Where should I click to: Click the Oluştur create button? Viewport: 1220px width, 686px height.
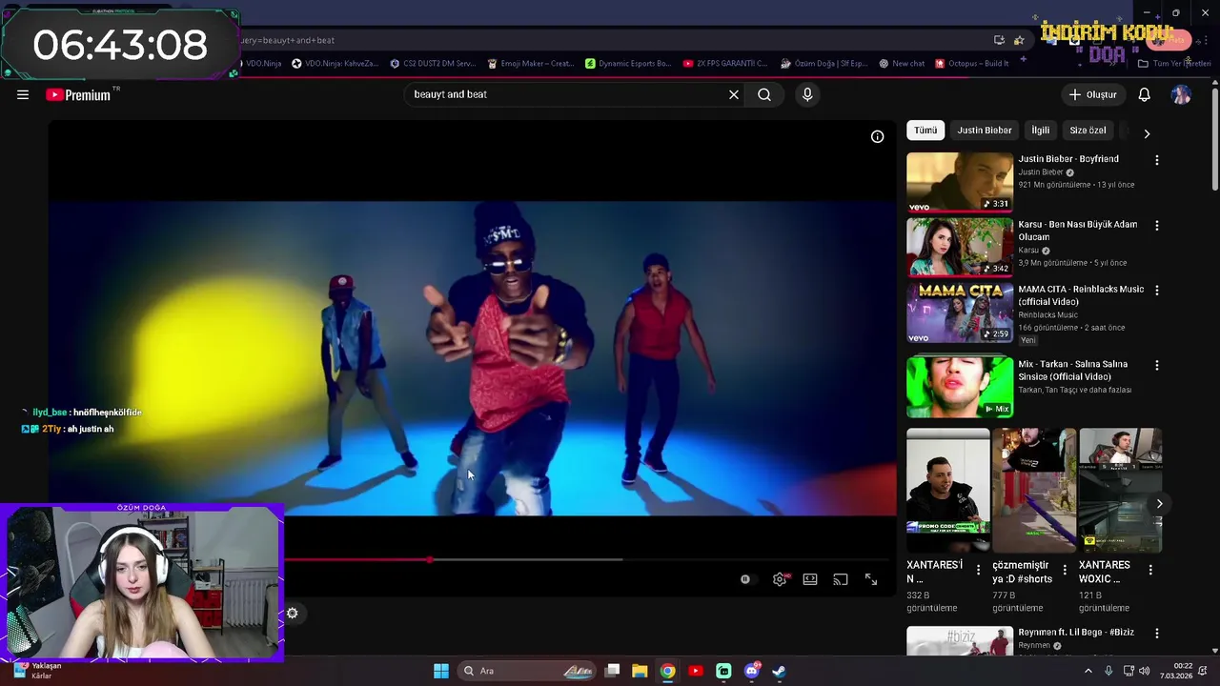(1092, 94)
